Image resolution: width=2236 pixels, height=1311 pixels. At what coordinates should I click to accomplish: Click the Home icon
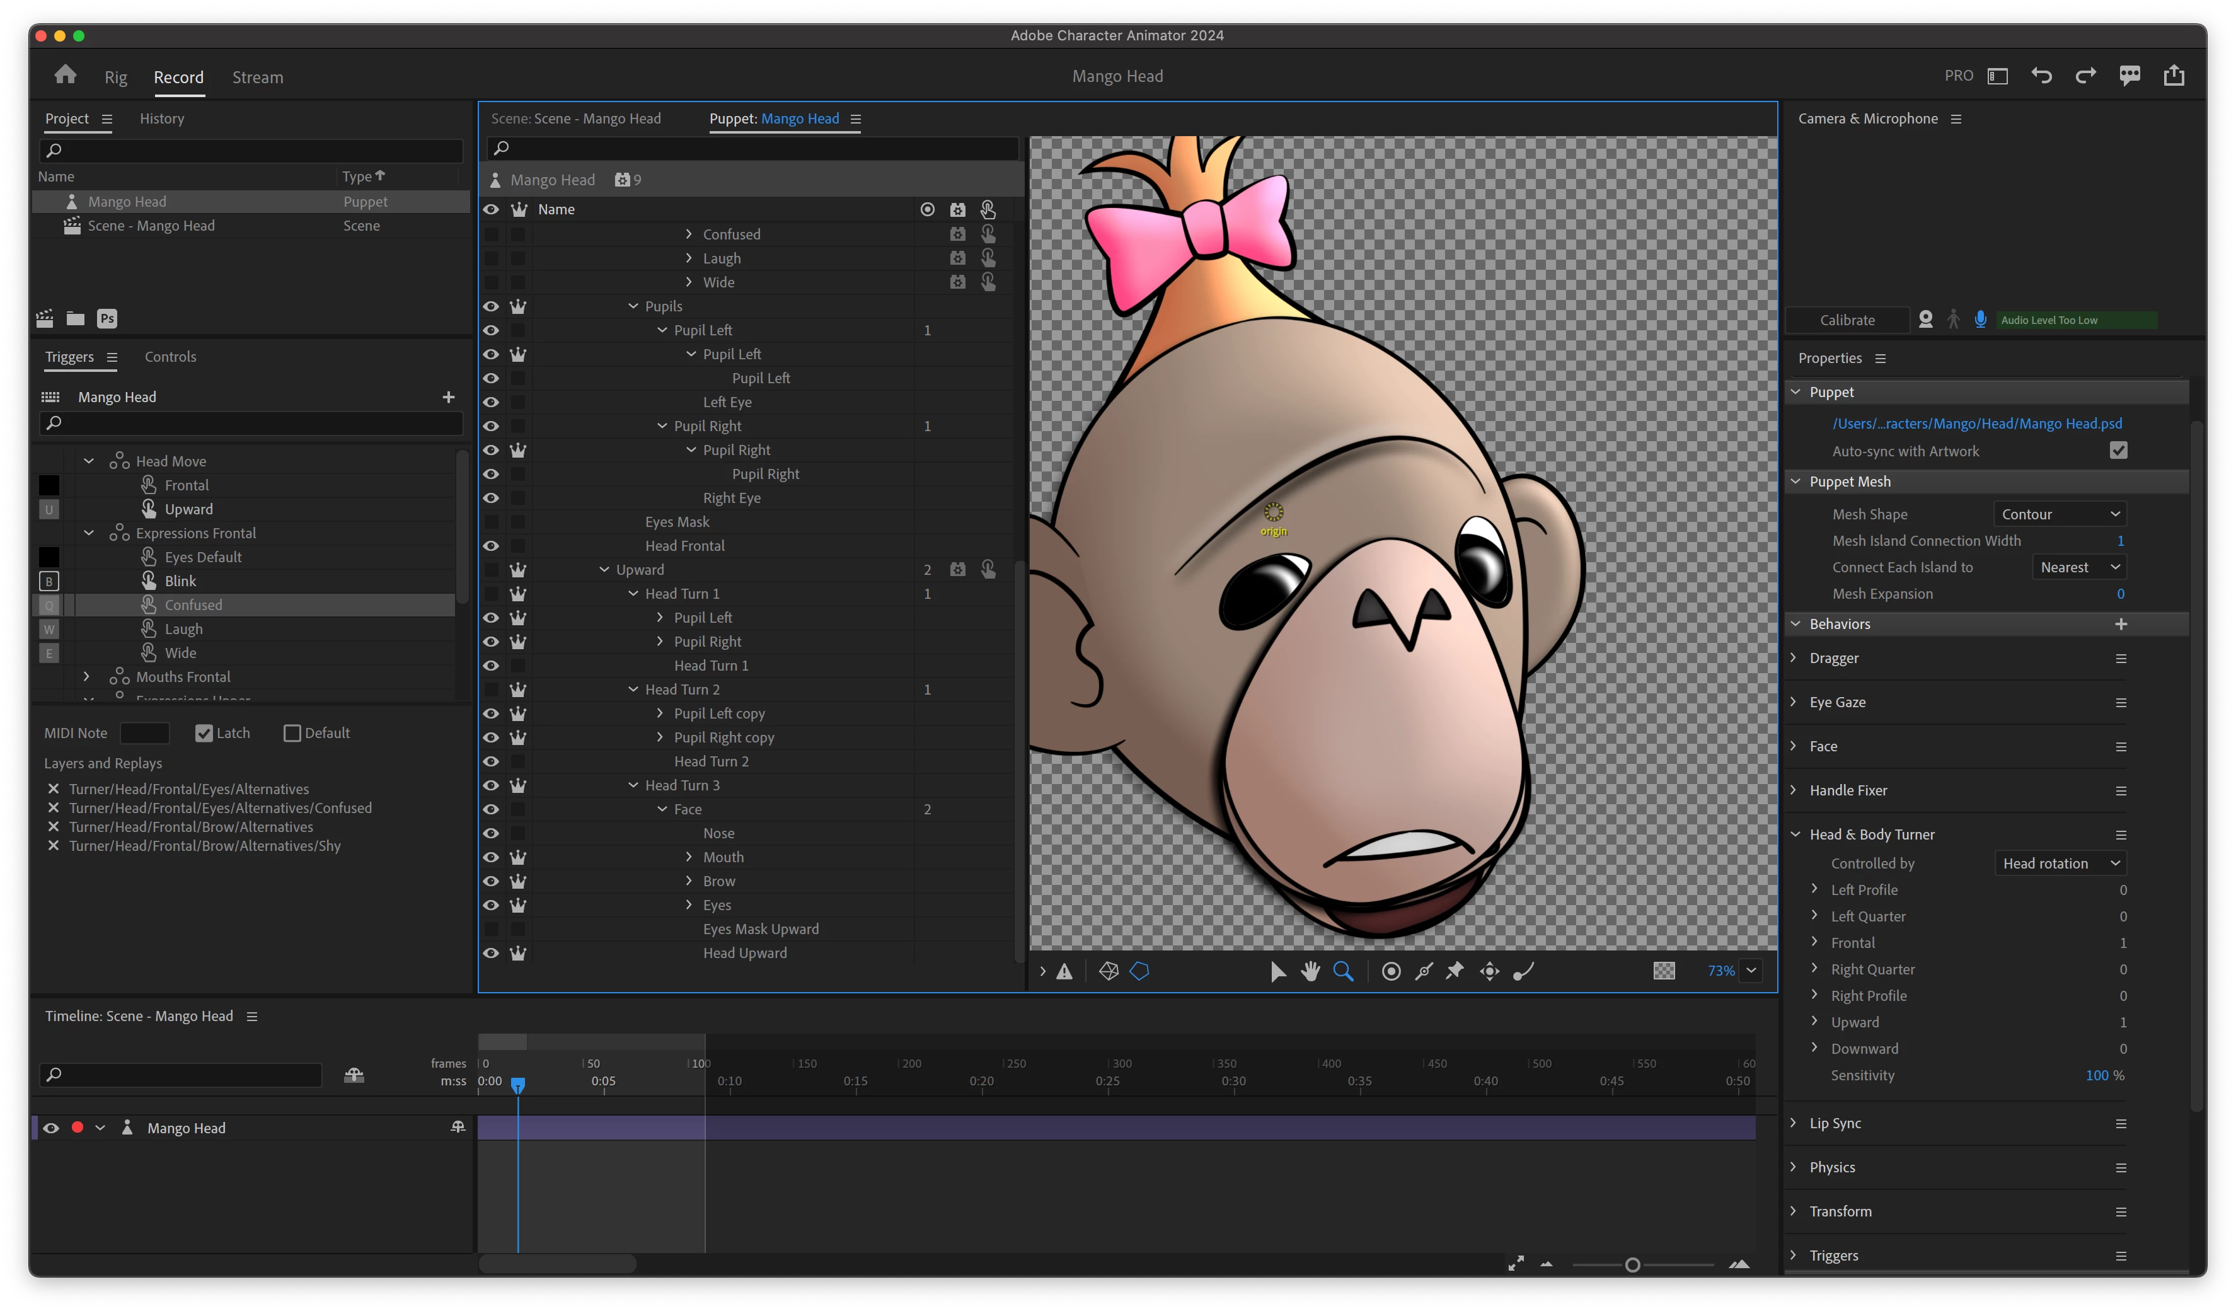pyautogui.click(x=65, y=76)
